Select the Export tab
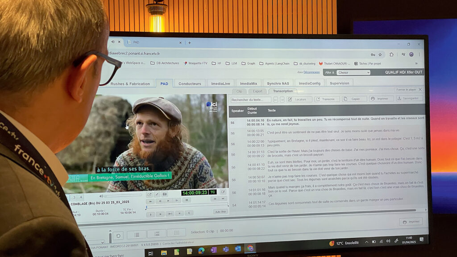Viewport: 457px width, 257px height. coord(257,91)
